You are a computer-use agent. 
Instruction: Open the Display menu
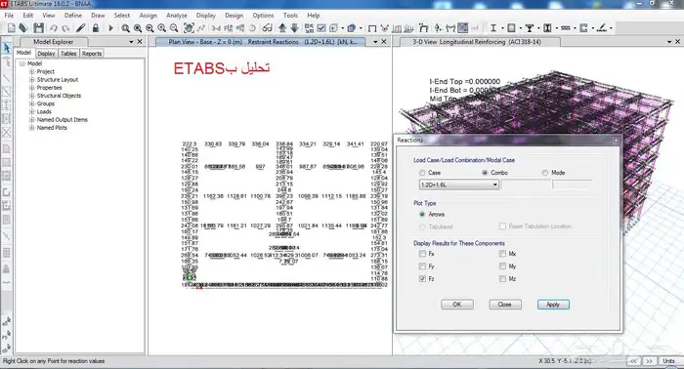click(x=206, y=16)
